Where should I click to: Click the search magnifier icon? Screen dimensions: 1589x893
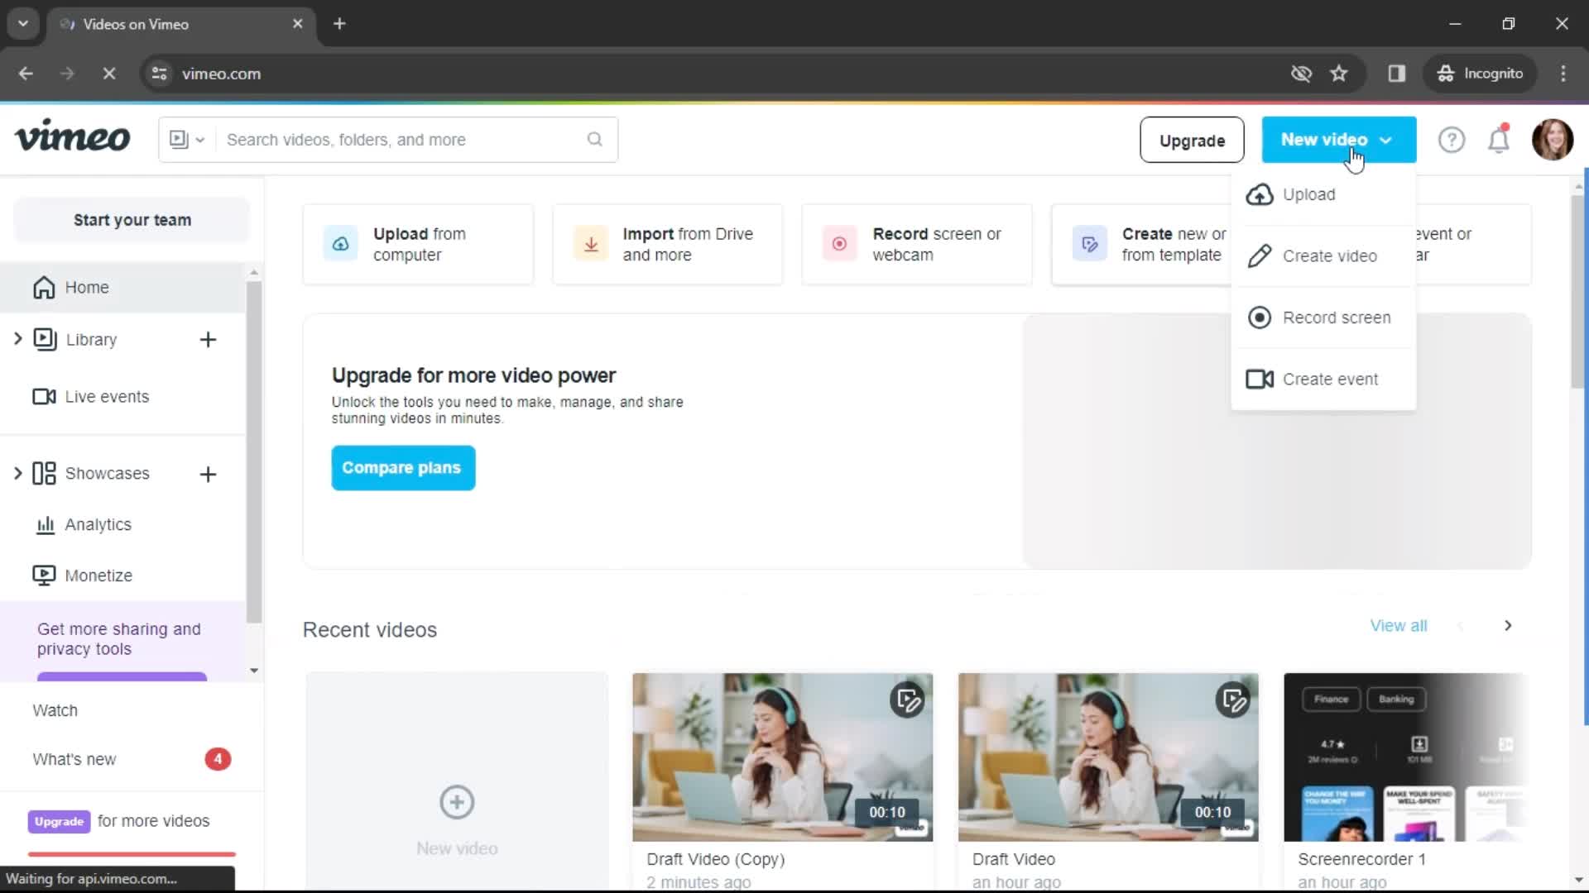[x=594, y=139]
